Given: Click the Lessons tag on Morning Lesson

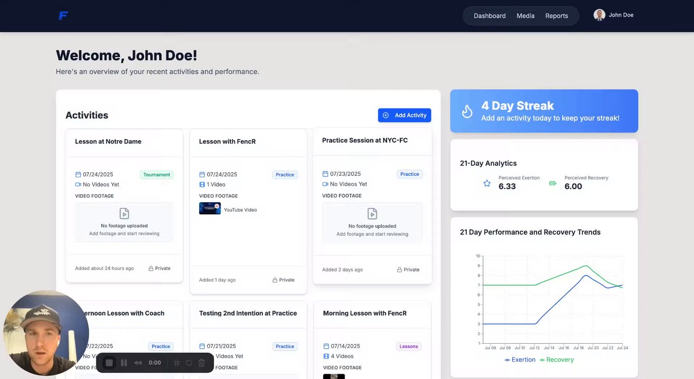Looking at the screenshot, I should point(408,346).
